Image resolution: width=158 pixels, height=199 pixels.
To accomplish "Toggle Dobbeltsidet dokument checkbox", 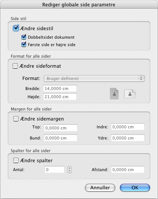I will coord(24,37).
